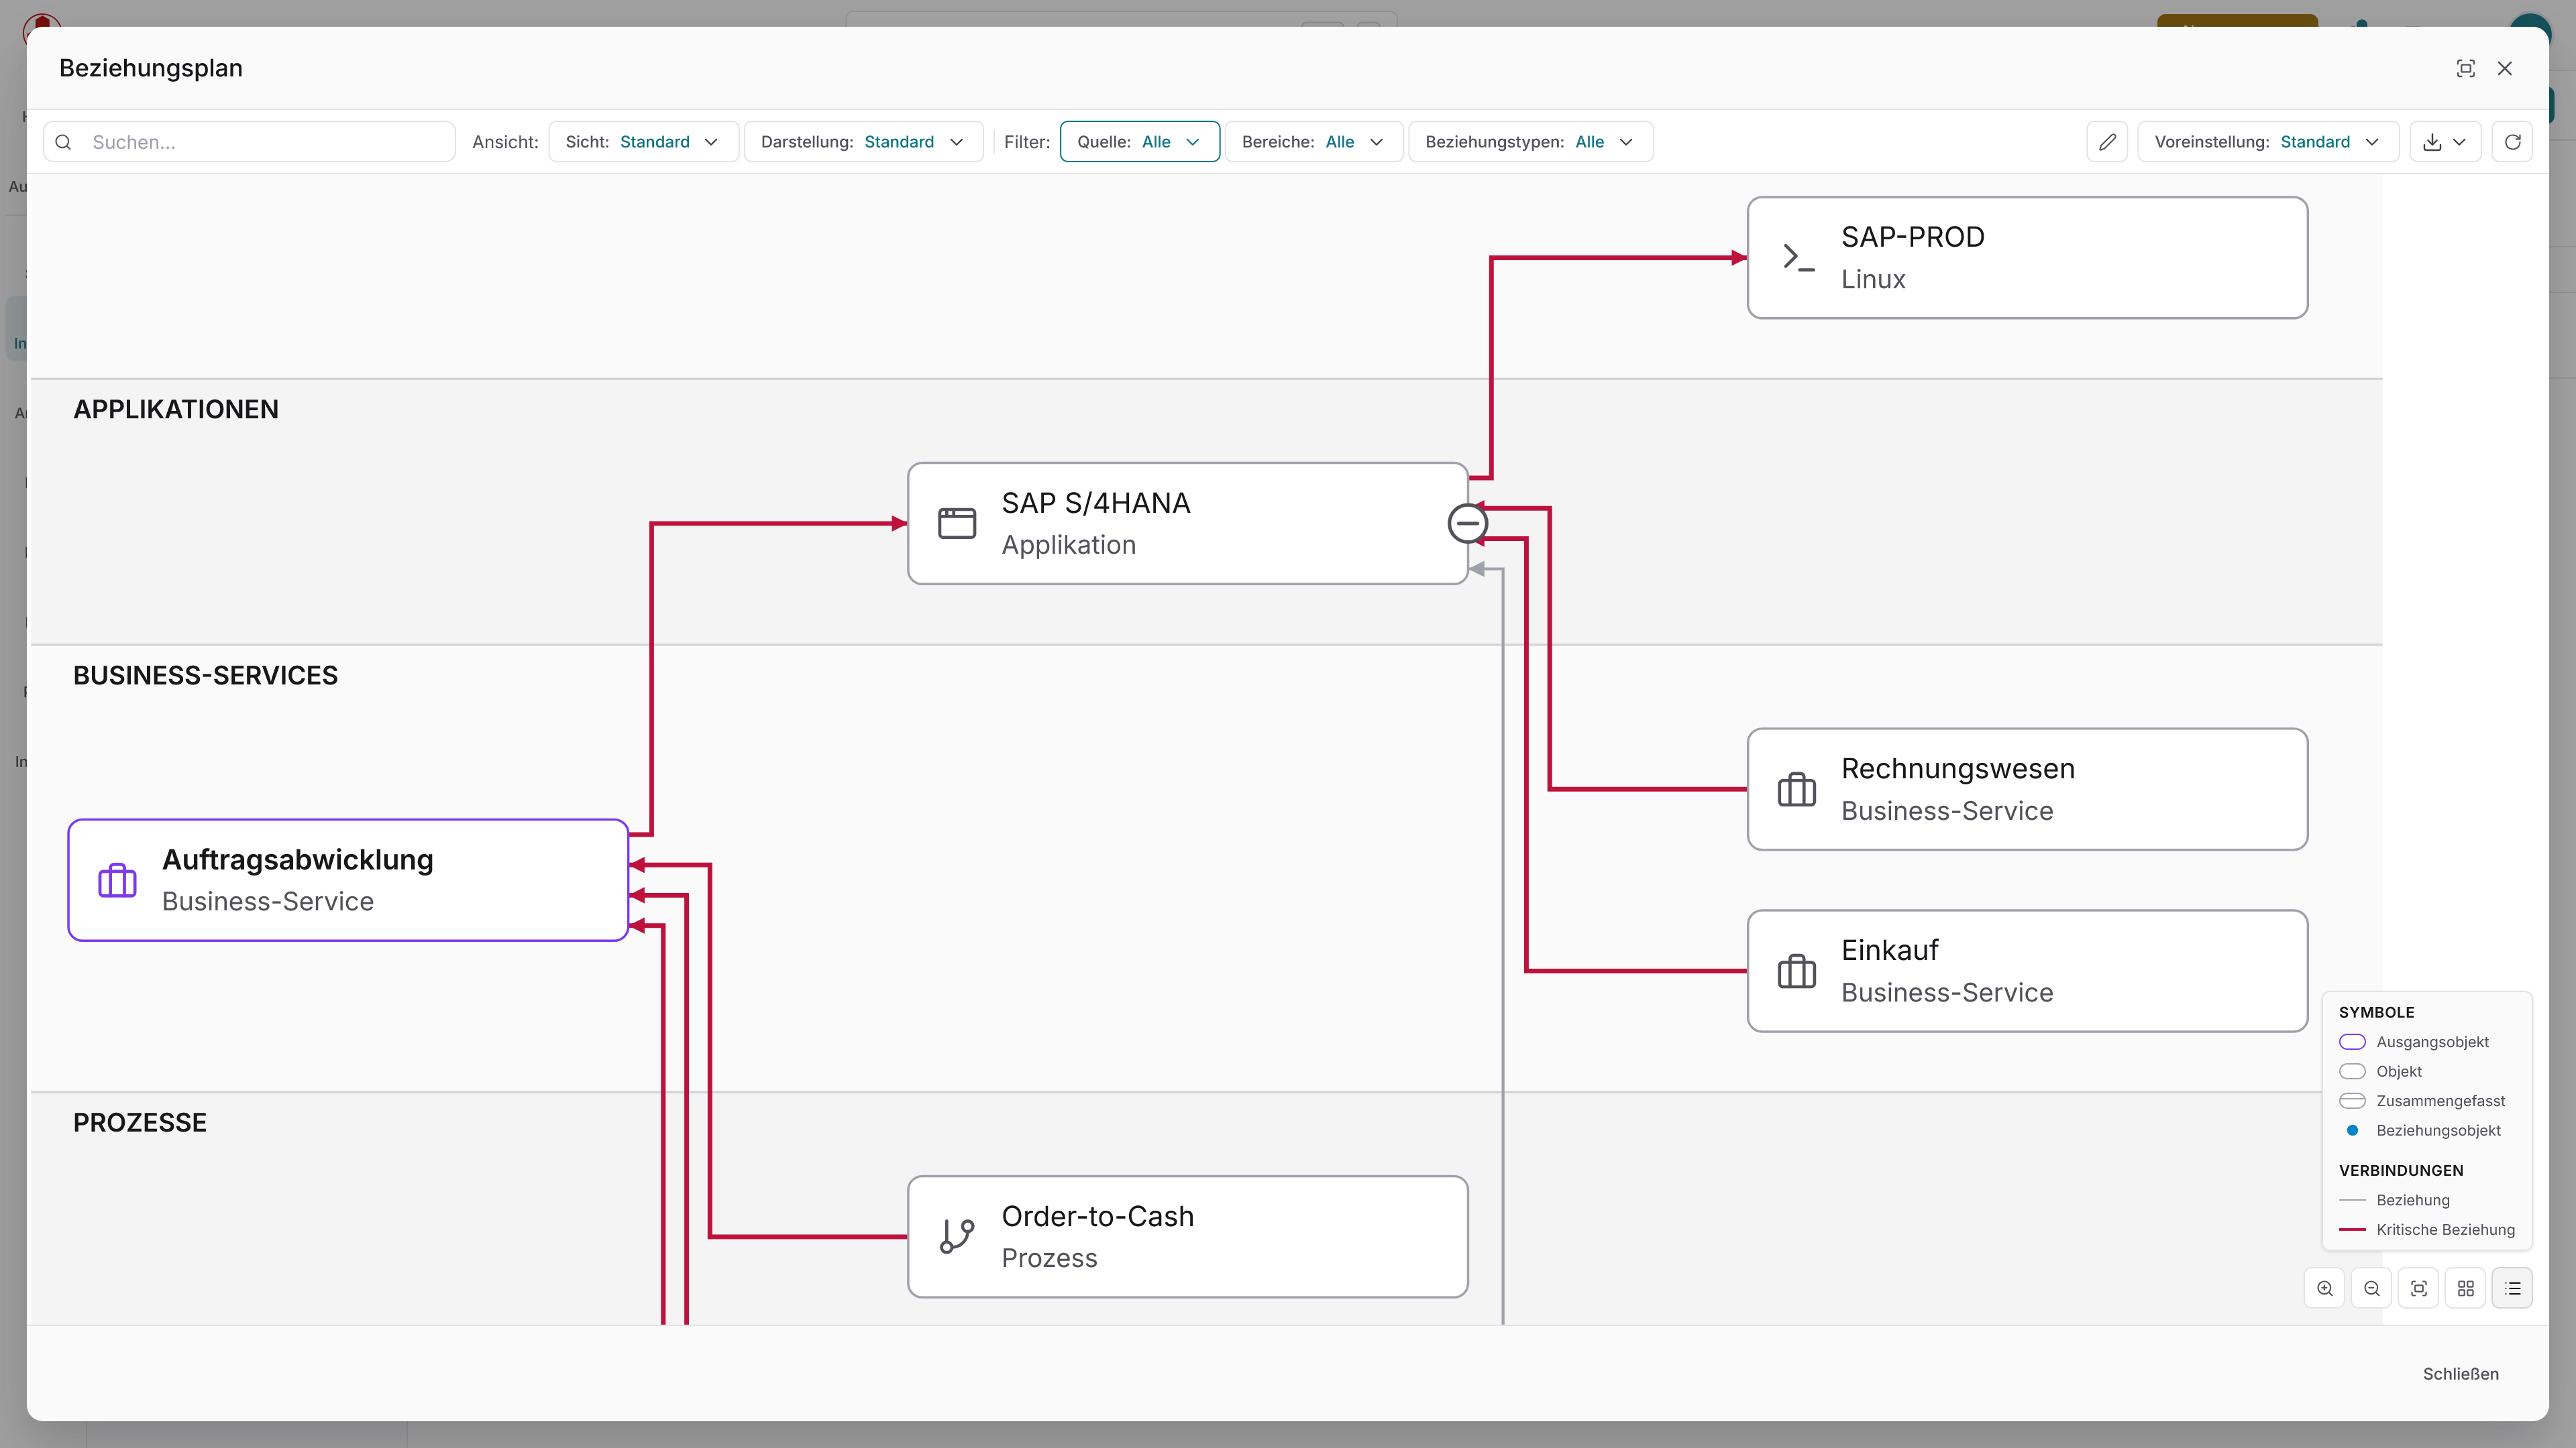2576x1448 pixels.
Task: Click the fullscreen icon in dialog header
Action: 2465,68
